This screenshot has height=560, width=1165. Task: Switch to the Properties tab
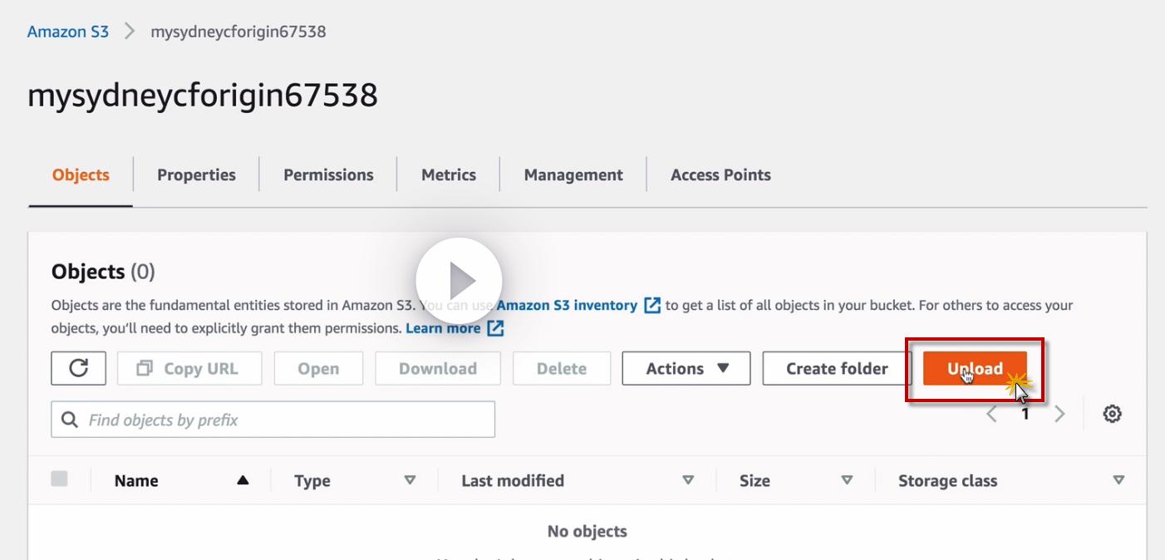coord(196,175)
